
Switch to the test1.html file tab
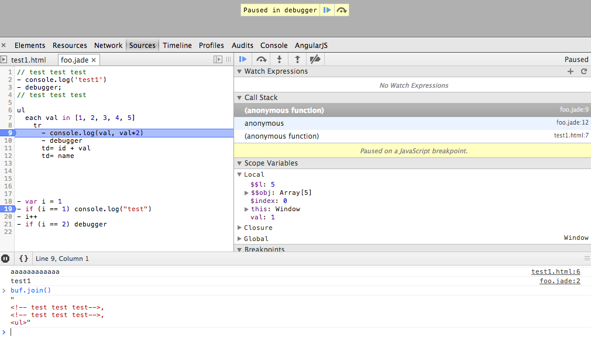[x=29, y=60]
